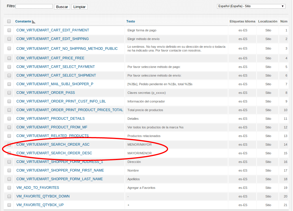
Task: Click the 'Lo sentimos. No hay envío' text
Action: [x=176, y=49]
